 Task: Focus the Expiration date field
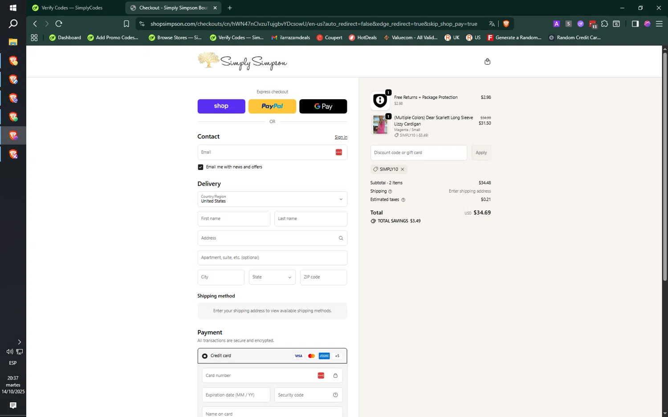coord(236,395)
